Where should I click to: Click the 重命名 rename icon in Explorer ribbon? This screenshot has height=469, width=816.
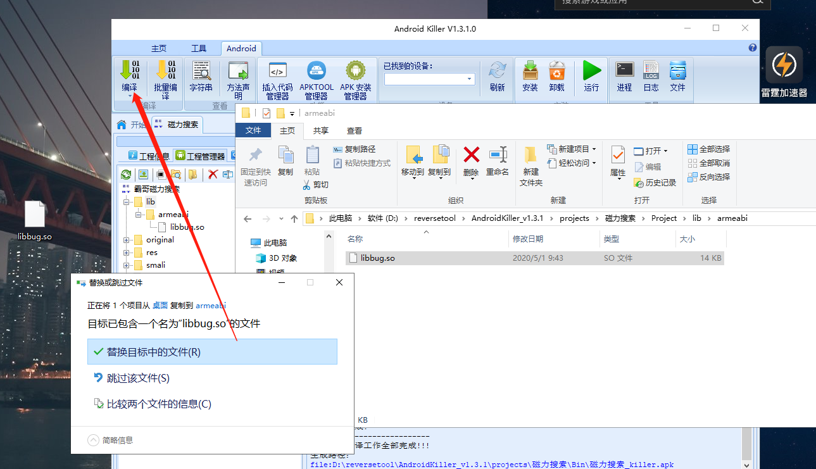click(x=498, y=155)
